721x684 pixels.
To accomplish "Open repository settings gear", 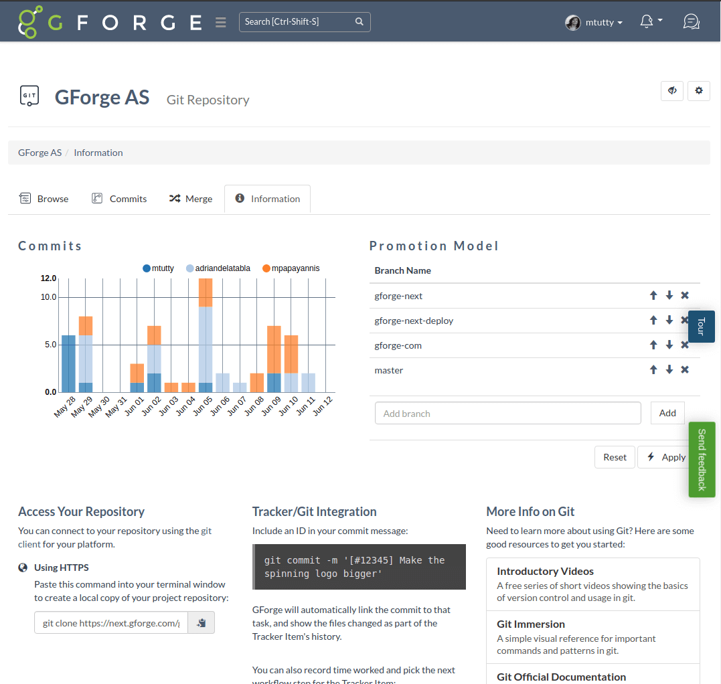I will pyautogui.click(x=699, y=90).
